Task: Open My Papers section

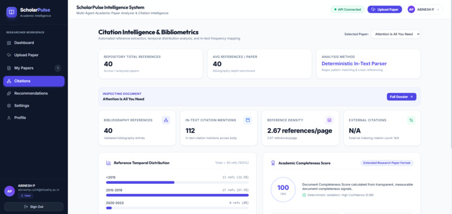Action: coord(34,68)
